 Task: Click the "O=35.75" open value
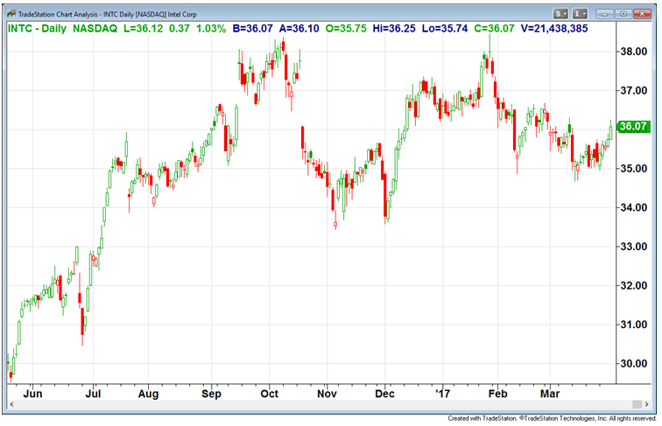pyautogui.click(x=346, y=29)
